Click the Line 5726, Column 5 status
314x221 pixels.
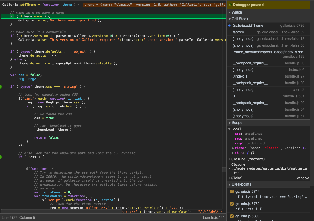pyautogui.click(x=18, y=218)
